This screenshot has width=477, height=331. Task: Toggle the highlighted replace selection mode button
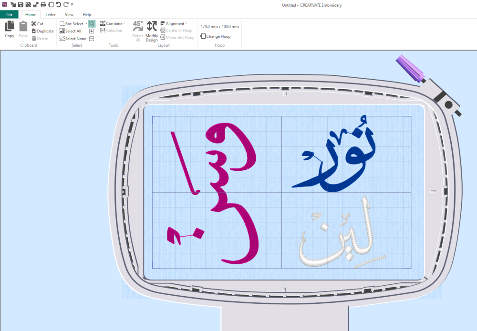(x=92, y=24)
